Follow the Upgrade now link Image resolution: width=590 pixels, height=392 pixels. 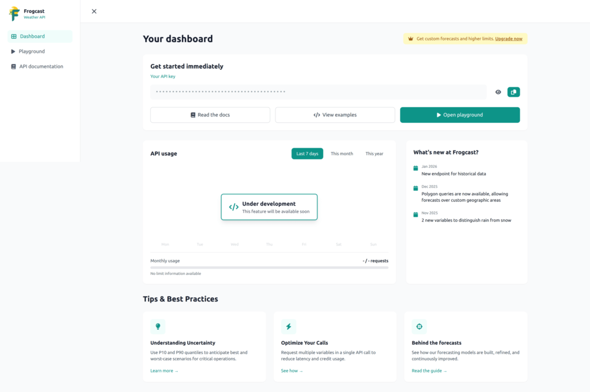(508, 39)
